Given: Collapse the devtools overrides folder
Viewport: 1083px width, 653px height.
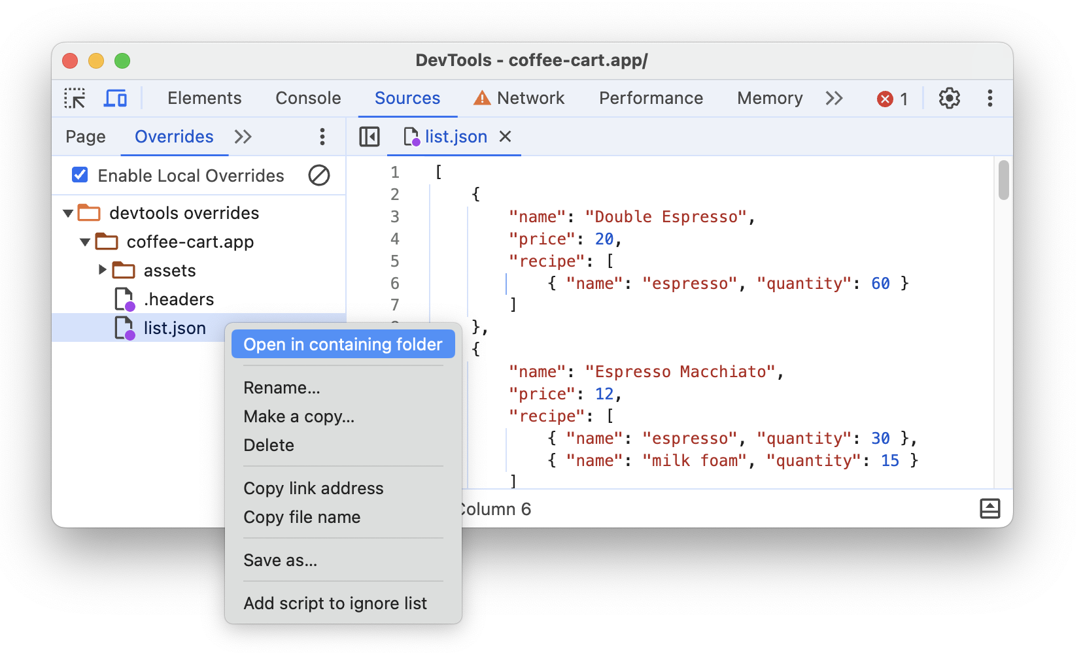Looking at the screenshot, I should (x=68, y=212).
